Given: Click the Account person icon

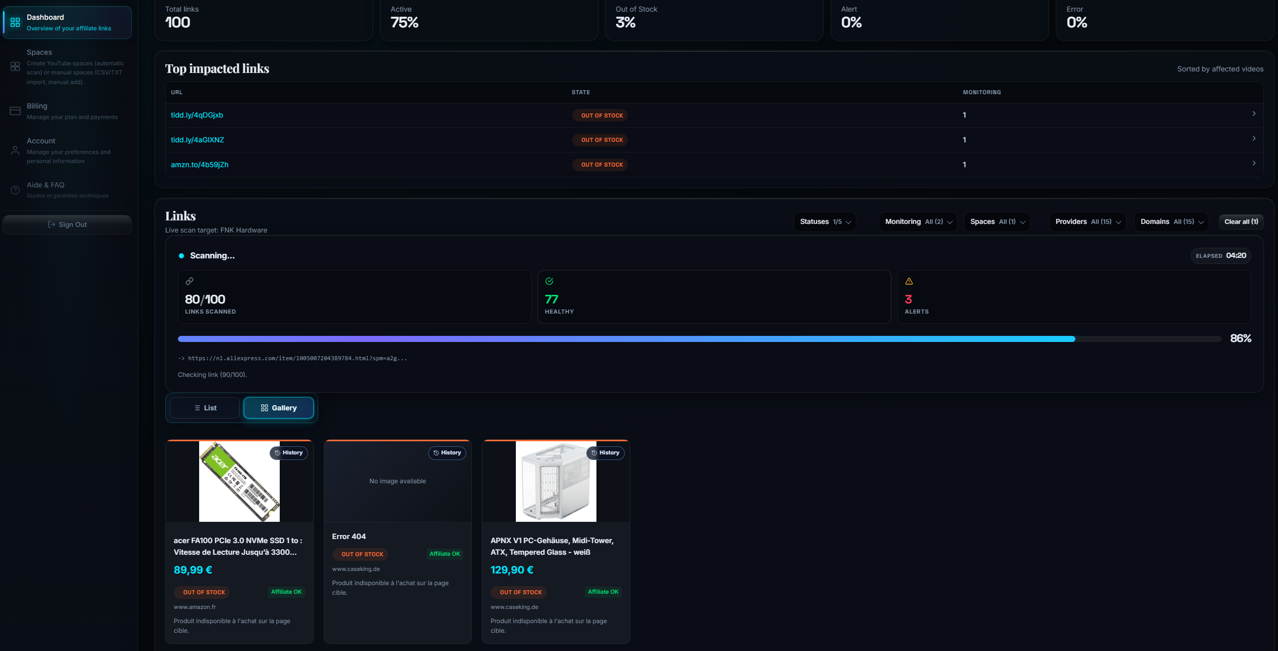Looking at the screenshot, I should coord(15,150).
